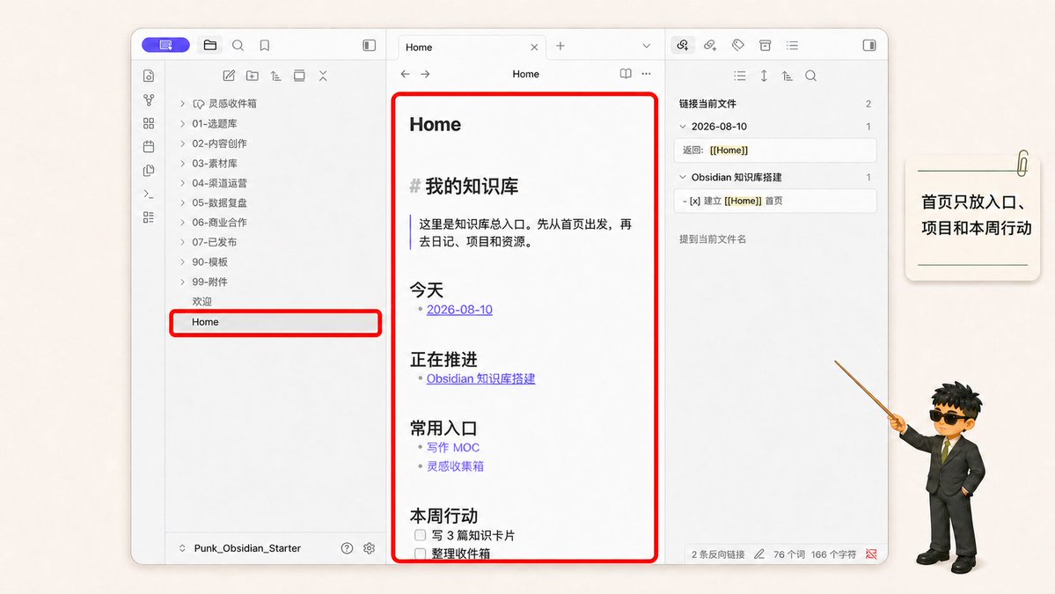Expand the 01-选题库 folder
This screenshot has width=1055, height=594.
pyautogui.click(x=182, y=124)
